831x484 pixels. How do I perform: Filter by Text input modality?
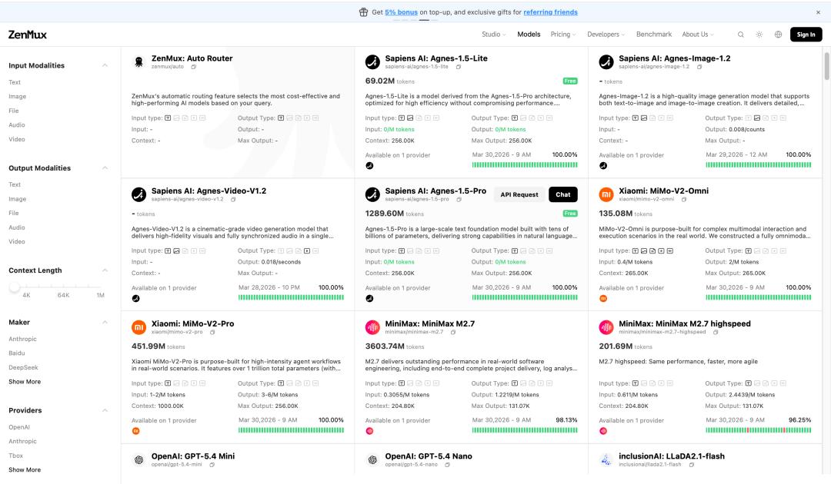coord(15,82)
